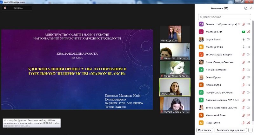Click Zoom app icon in title bar

pos(2,2)
